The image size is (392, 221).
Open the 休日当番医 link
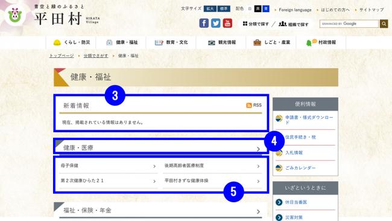coord(296,202)
